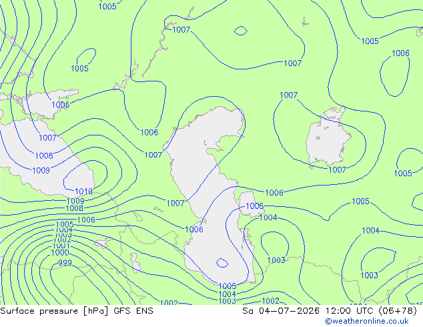
Task: Select the 1000 isobar label
Action: [x=60, y=253]
